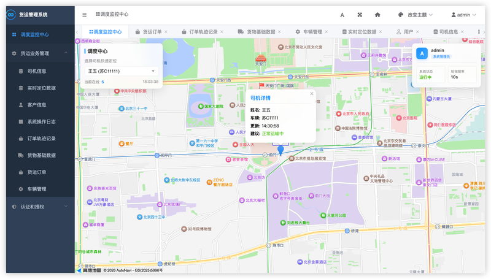
Task: Close the 司机信息 tab
Action: tap(462, 32)
